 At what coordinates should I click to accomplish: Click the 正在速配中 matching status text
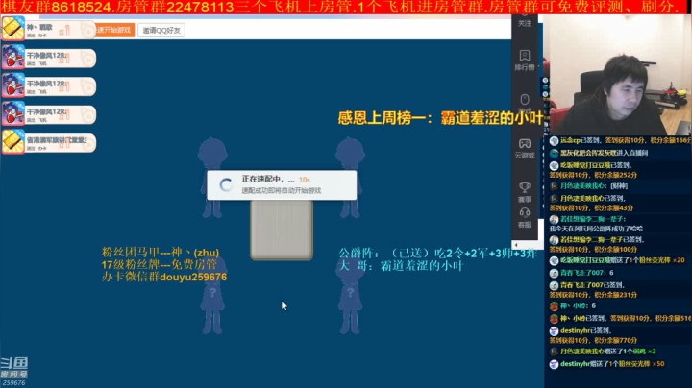pyautogui.click(x=268, y=179)
